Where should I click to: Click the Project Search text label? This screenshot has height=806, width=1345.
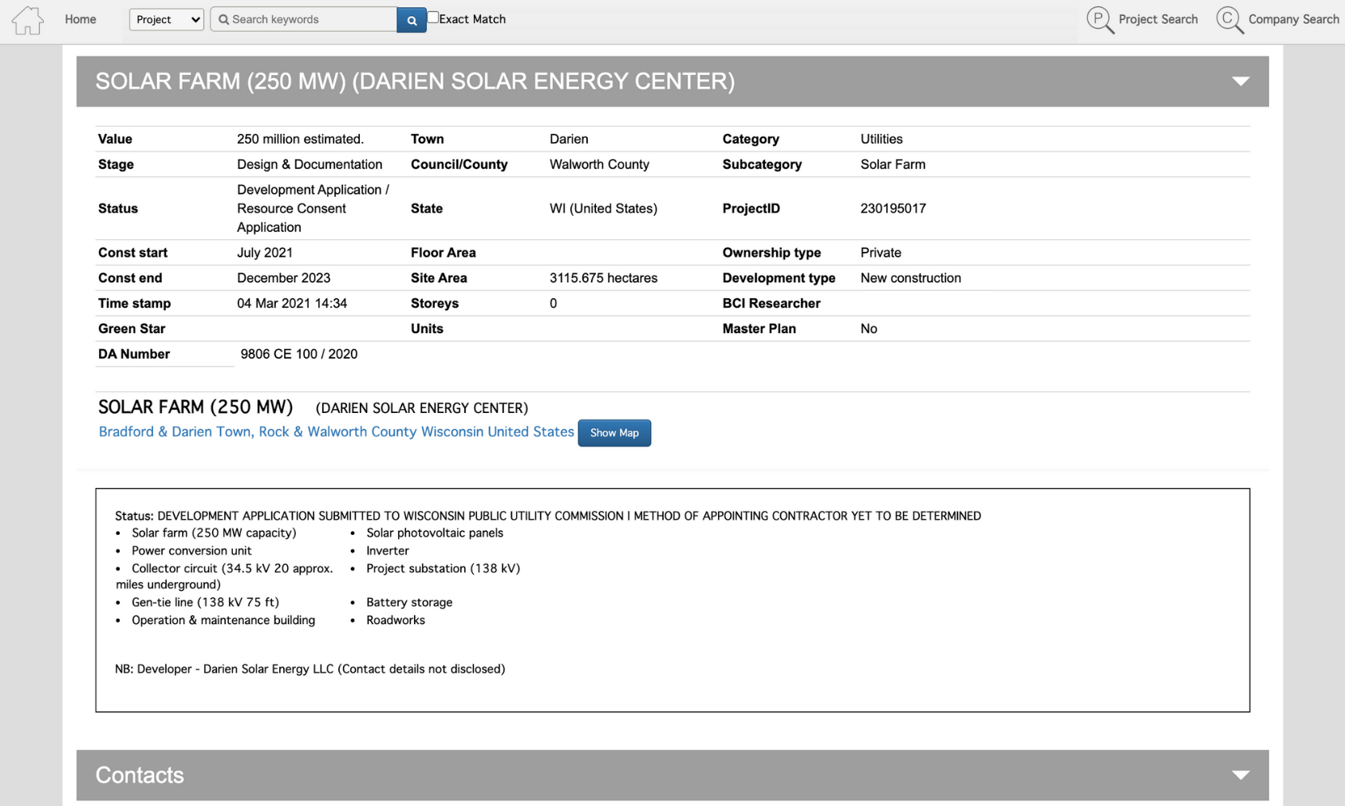[1158, 19]
